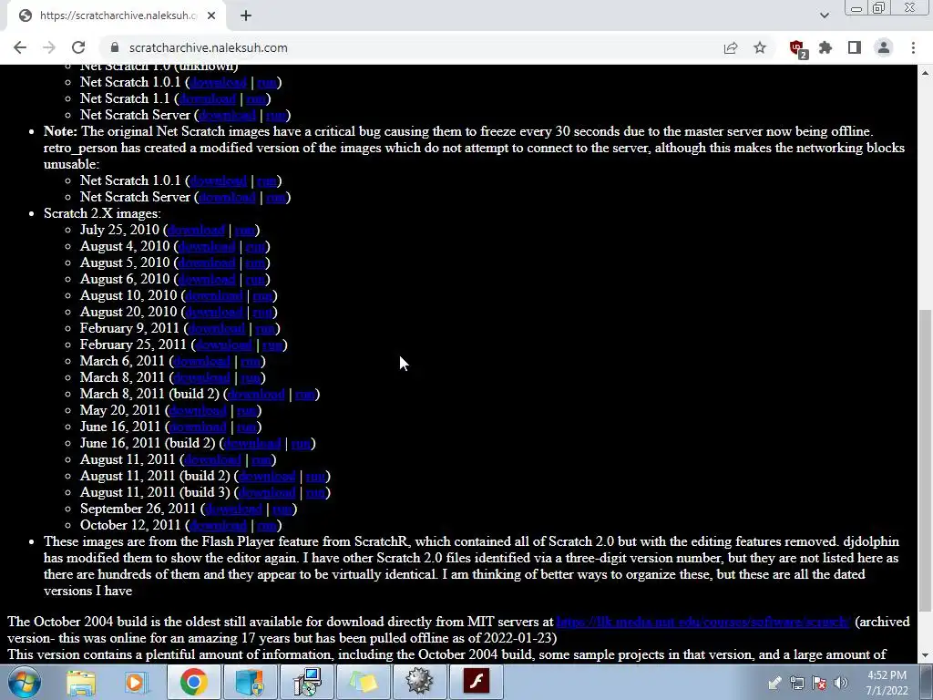933x700 pixels.
Task: Click the page scrollbar down arrow
Action: [926, 655]
